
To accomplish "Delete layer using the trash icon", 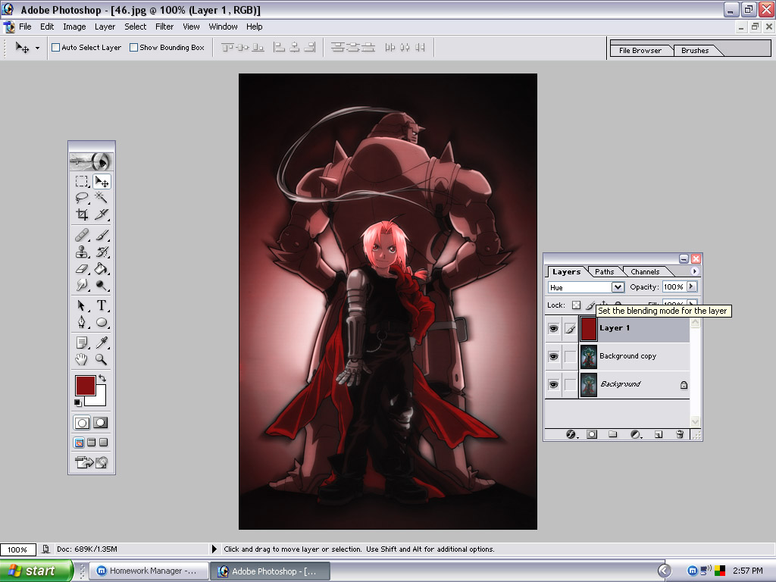I will pos(680,434).
